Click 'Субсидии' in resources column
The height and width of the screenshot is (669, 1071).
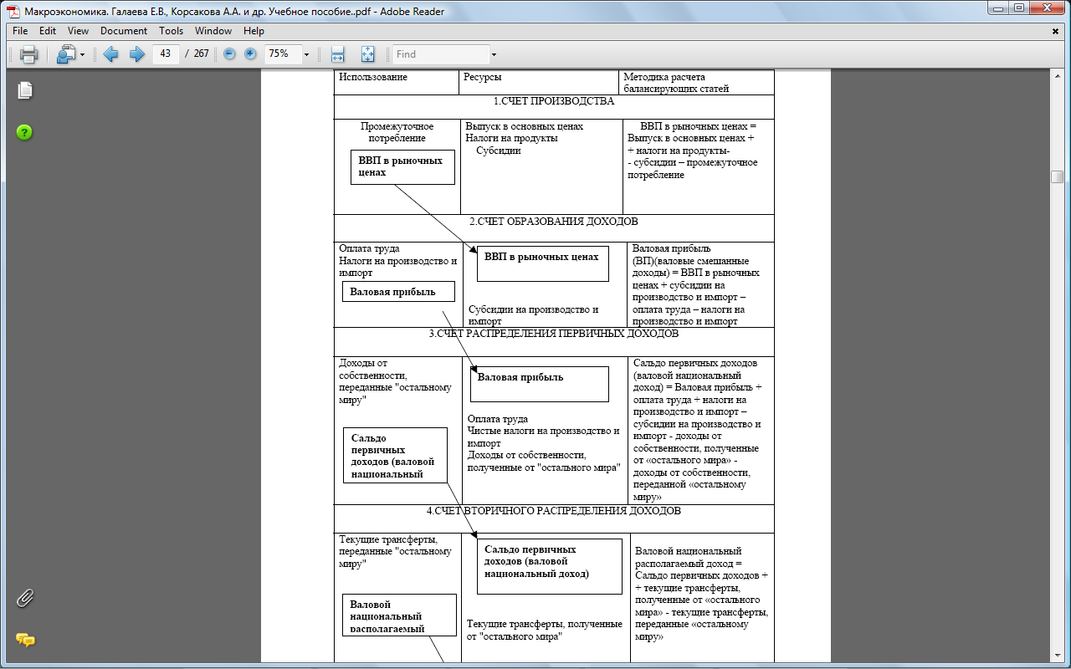499,151
